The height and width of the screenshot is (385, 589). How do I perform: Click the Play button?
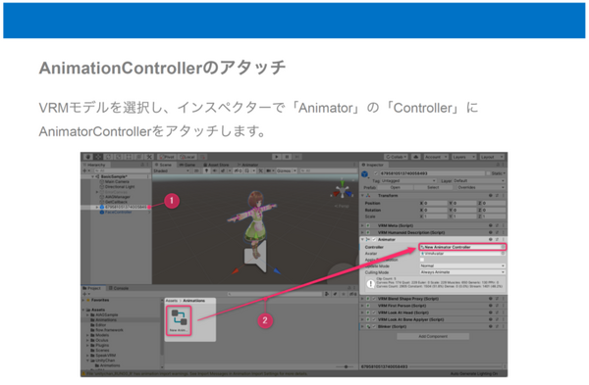pyautogui.click(x=277, y=157)
